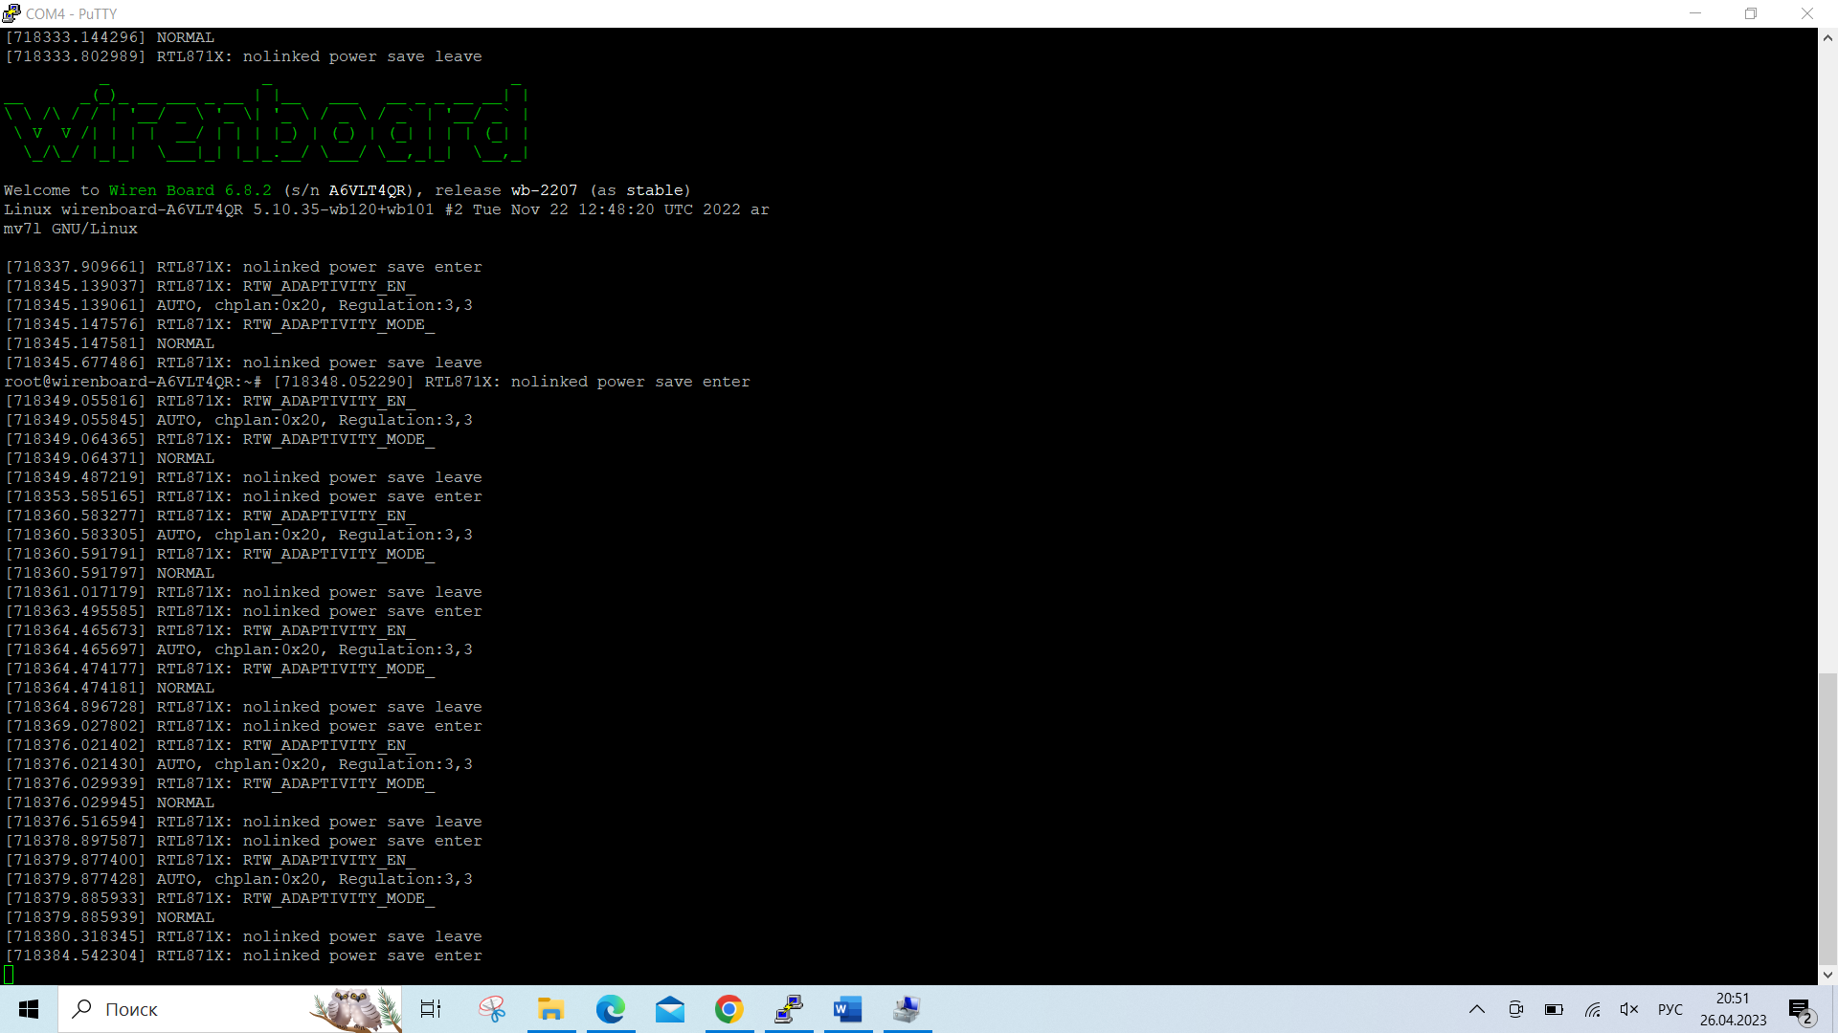The width and height of the screenshot is (1838, 1033).
Task: Click the "Wiren Board 6.8.2" welcome text
Action: coord(190,190)
